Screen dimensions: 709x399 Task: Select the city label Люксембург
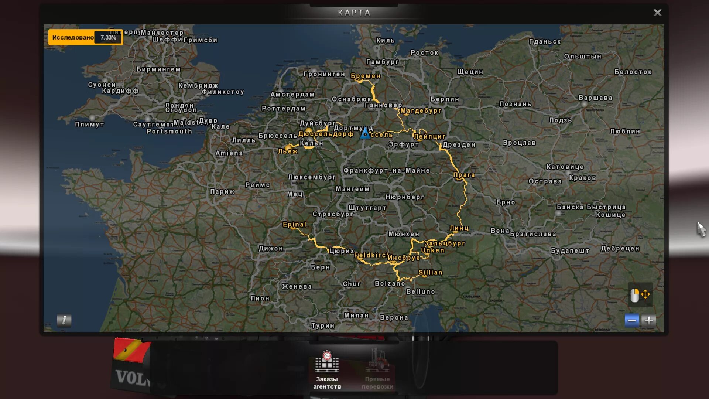pyautogui.click(x=312, y=177)
